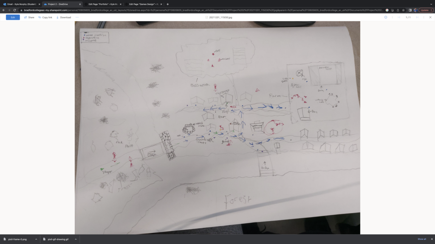Switch to Edit Page "Portfolio" tab
435x244 pixels.
(103, 4)
